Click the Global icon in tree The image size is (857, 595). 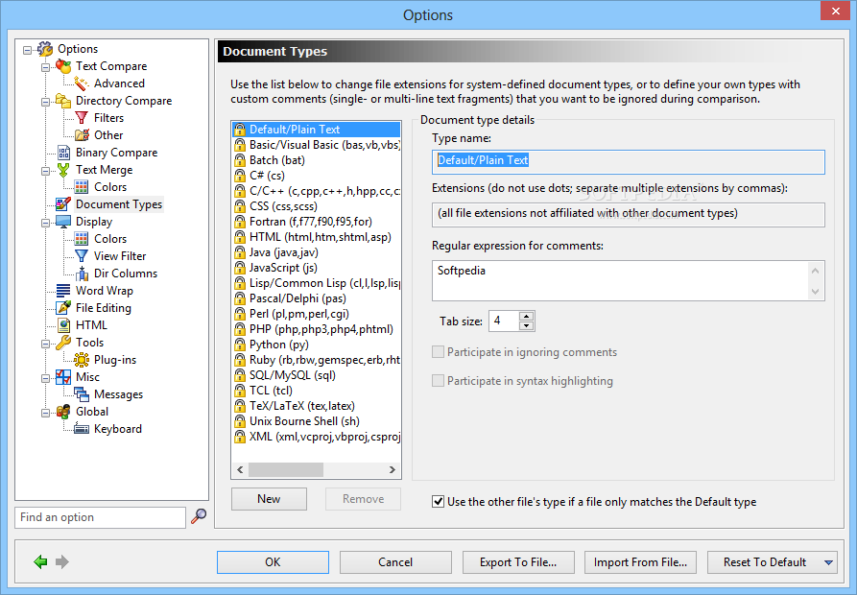[63, 412]
